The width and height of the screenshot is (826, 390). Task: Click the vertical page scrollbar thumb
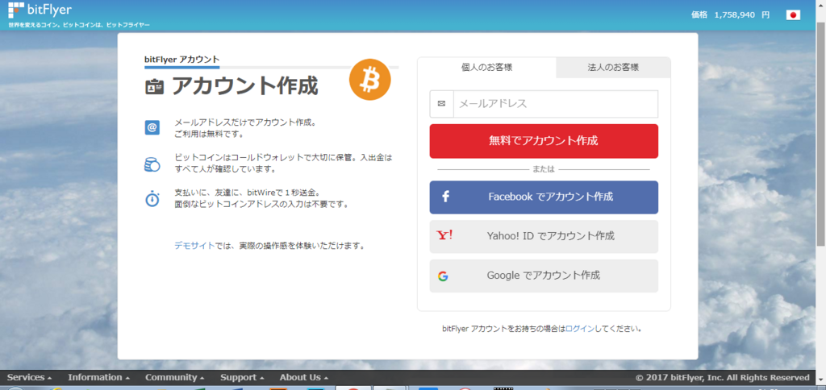tap(820, 134)
